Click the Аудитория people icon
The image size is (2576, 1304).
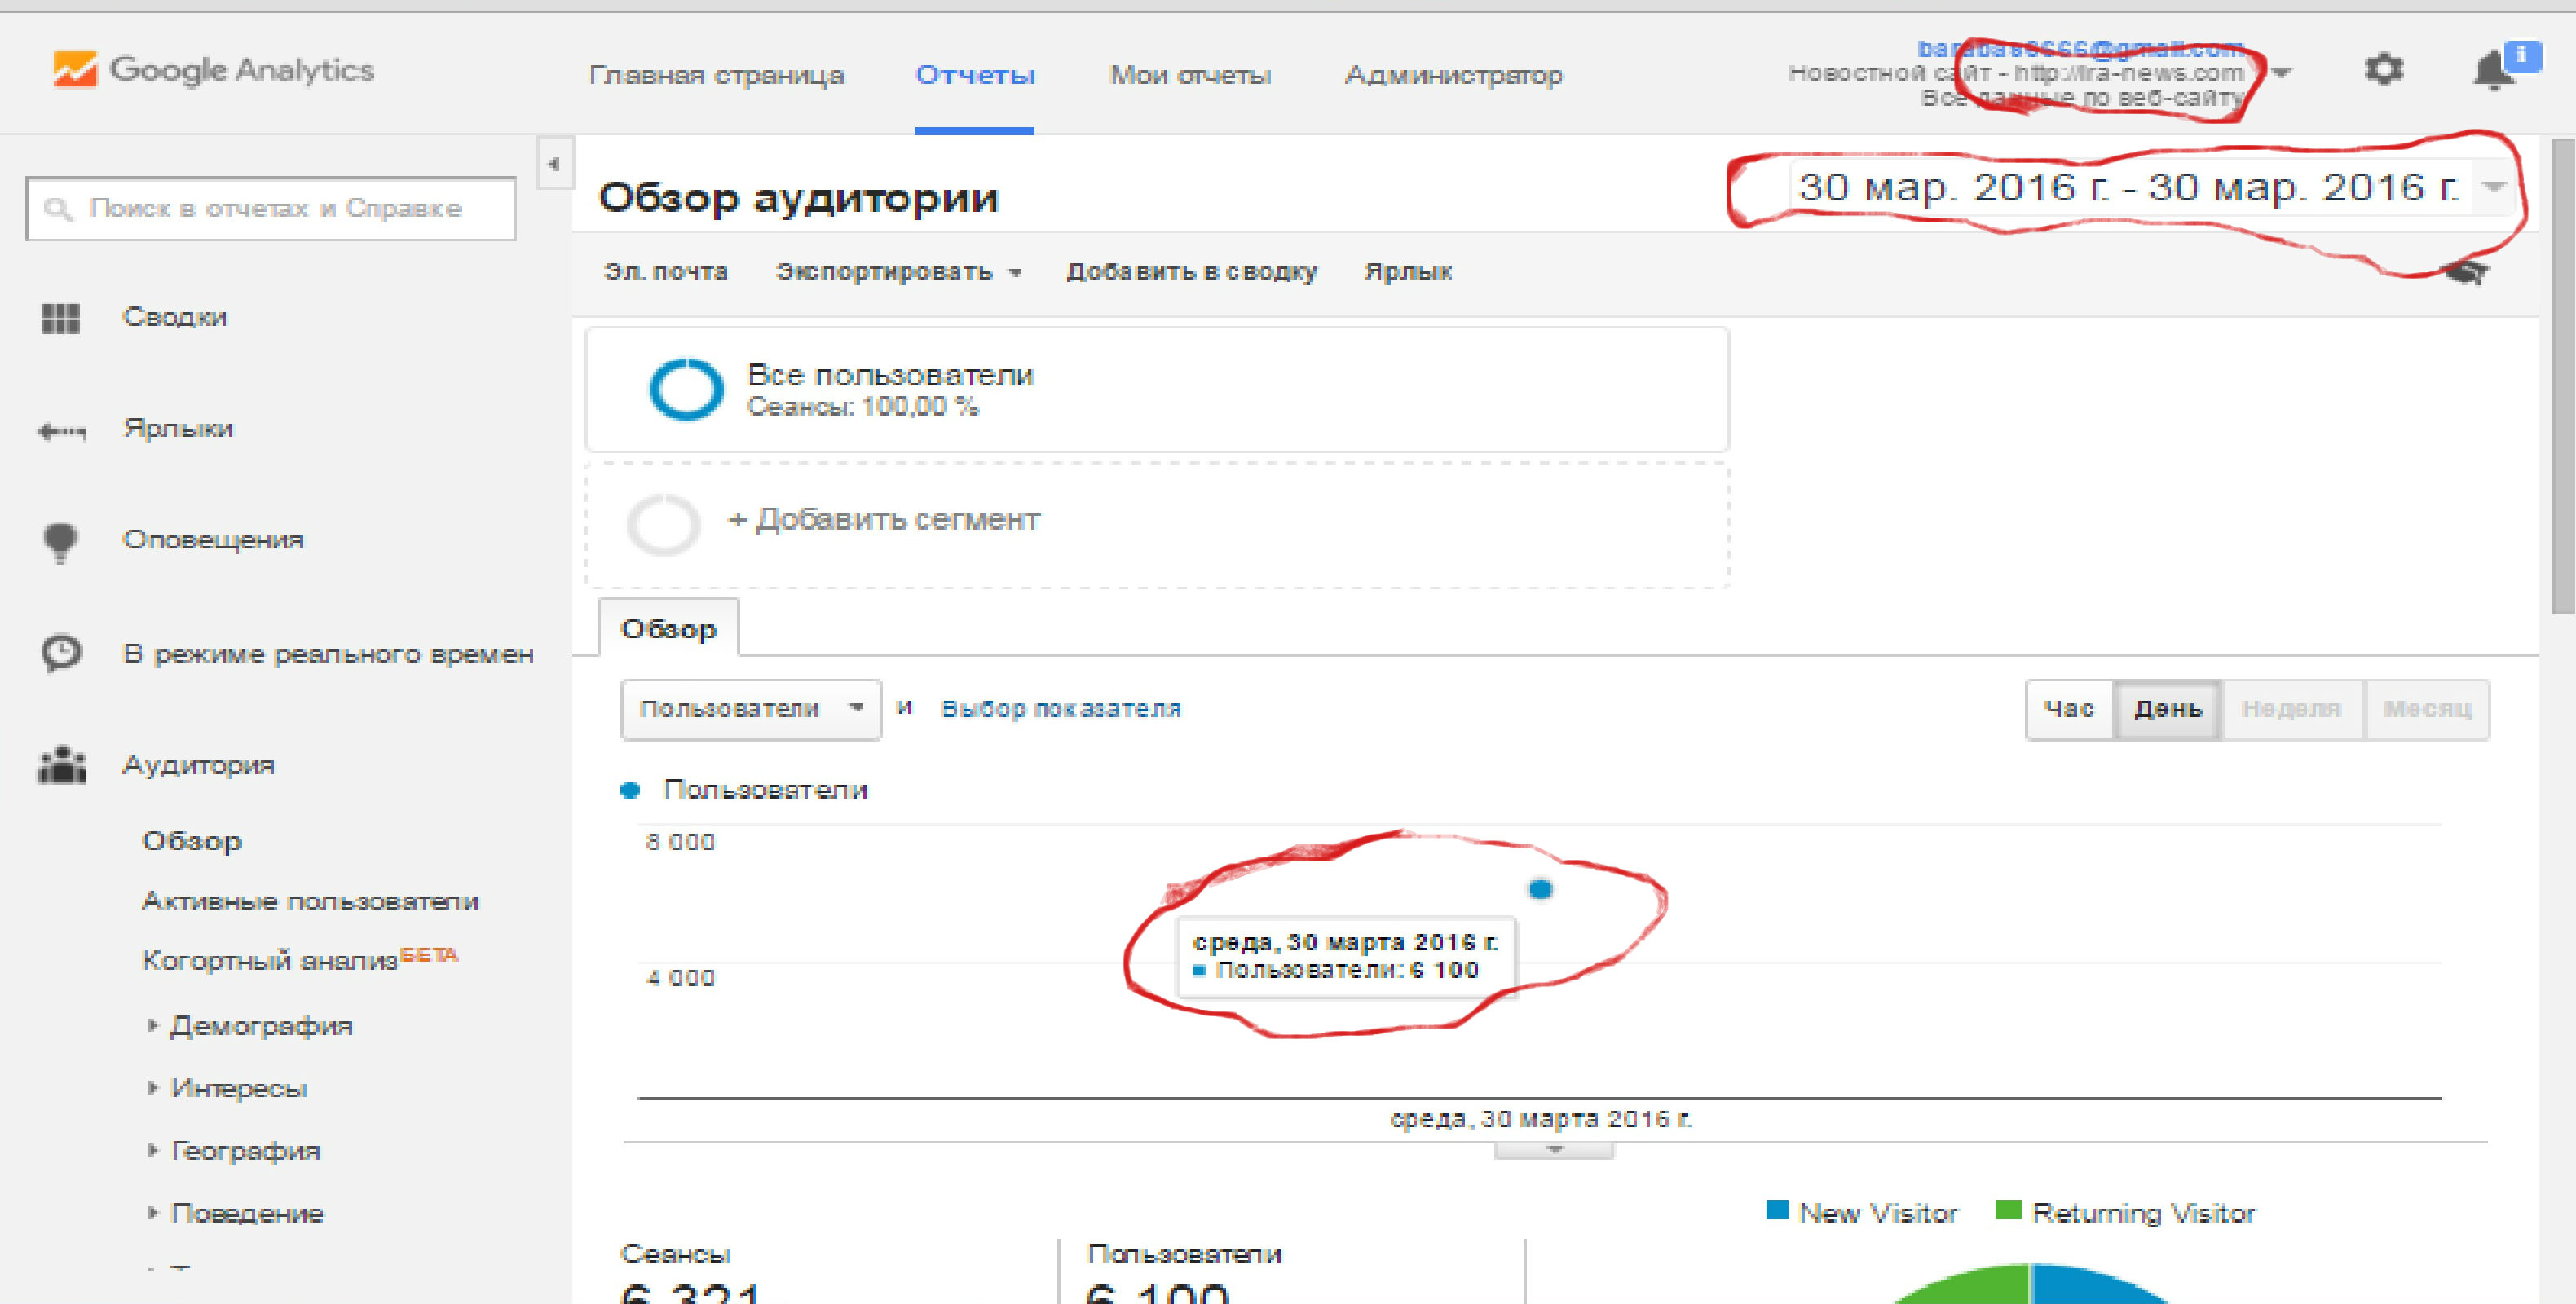62,766
